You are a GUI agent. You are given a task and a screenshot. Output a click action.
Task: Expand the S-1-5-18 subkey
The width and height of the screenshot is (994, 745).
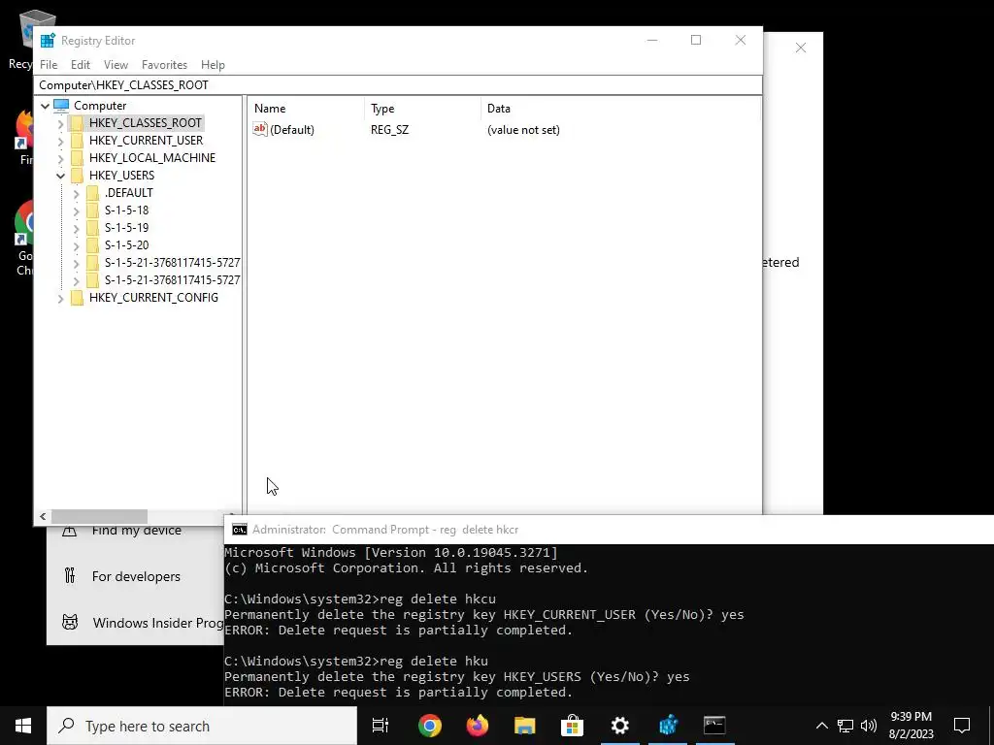point(76,211)
